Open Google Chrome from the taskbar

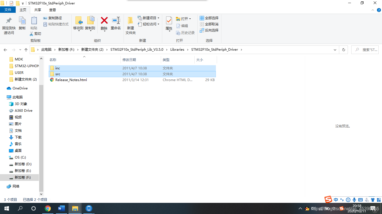48,208
